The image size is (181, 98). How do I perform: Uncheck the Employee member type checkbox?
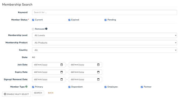[106, 87]
